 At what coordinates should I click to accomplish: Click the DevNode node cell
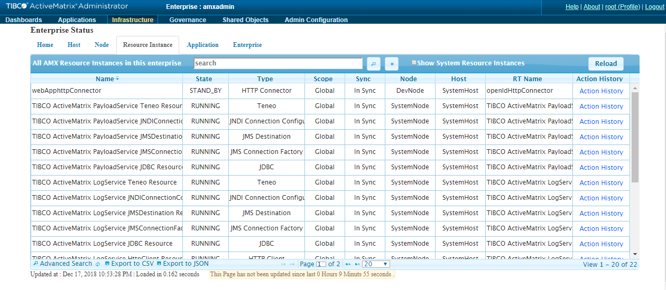(410, 91)
